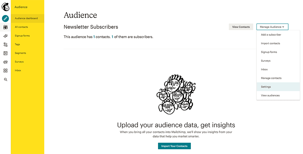
Task: Click the Website icon in left rail
Action: click(x=5, y=53)
